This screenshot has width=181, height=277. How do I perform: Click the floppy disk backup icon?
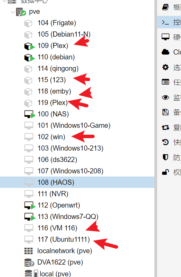pos(165,112)
